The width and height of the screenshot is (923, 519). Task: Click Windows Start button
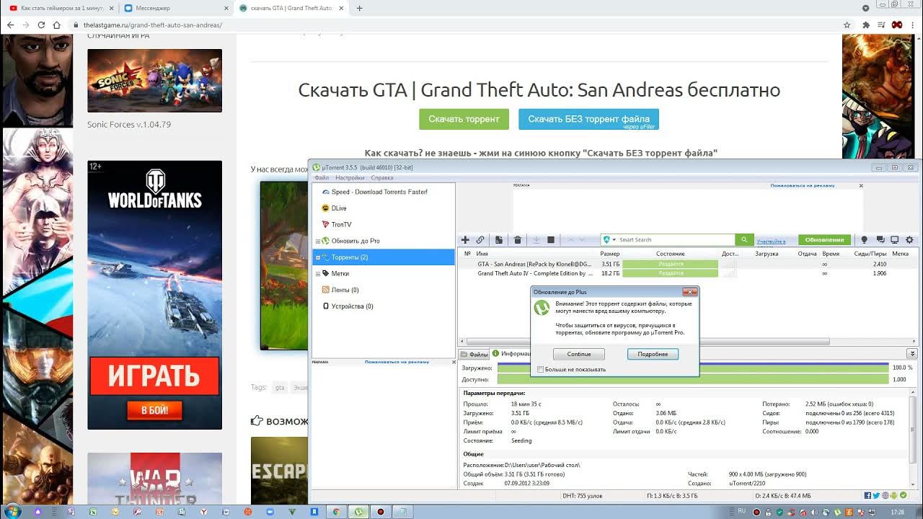coord(12,511)
